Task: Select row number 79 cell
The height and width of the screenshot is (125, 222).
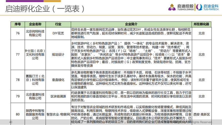Action: tap(18, 96)
